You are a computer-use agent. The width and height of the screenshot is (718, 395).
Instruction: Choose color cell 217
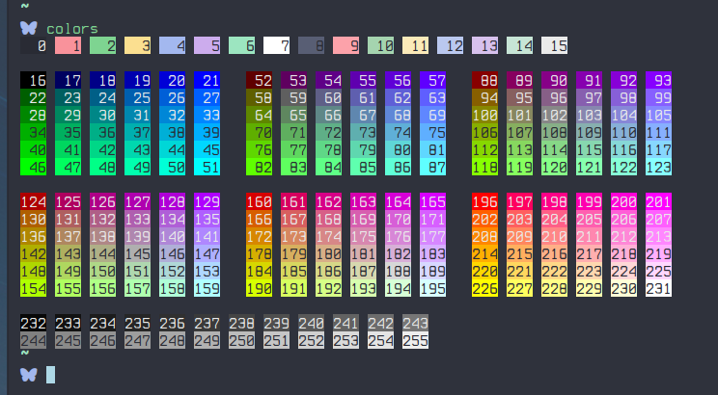tap(590, 253)
